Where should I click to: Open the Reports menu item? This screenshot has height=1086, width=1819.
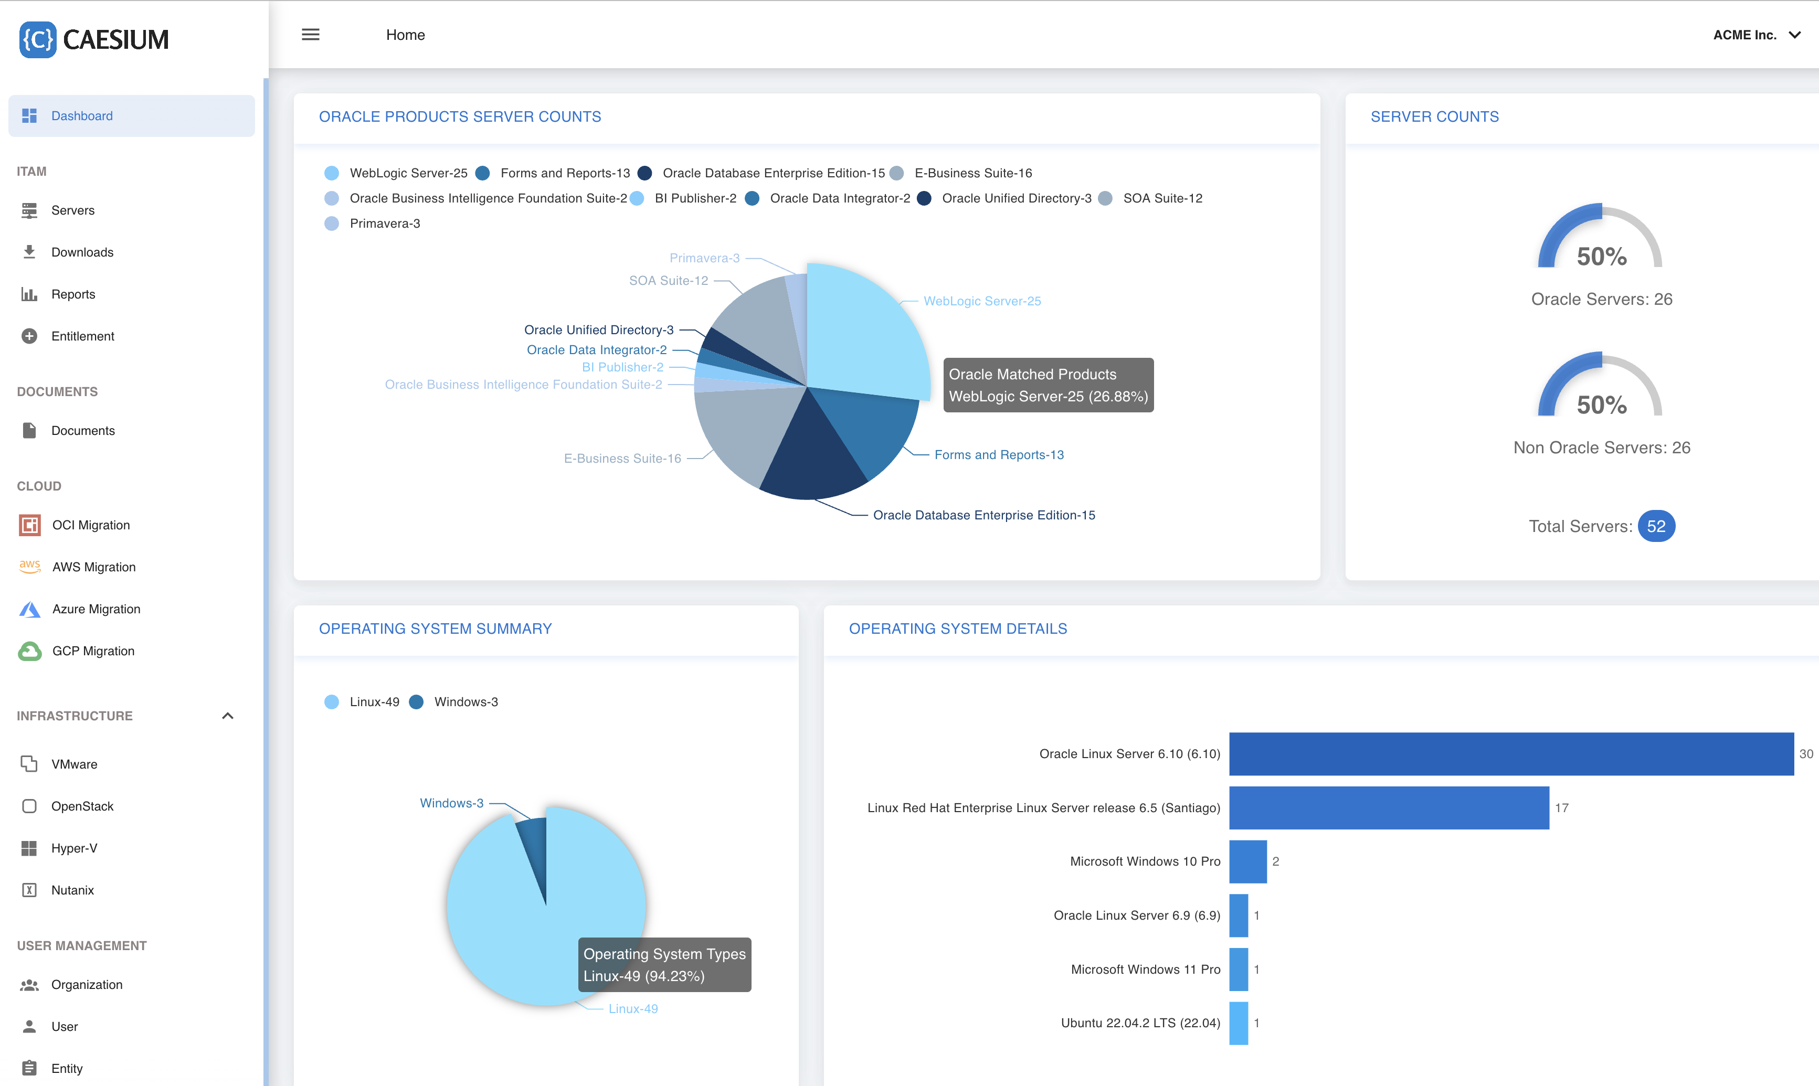click(x=132, y=294)
